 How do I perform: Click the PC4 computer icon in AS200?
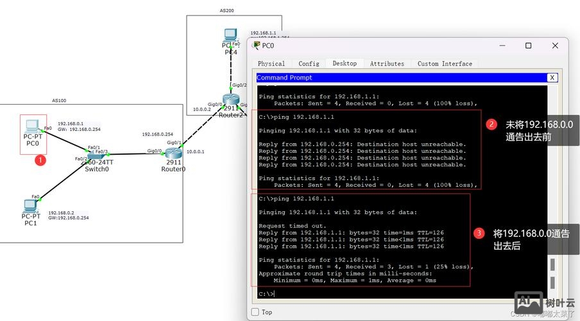230,37
